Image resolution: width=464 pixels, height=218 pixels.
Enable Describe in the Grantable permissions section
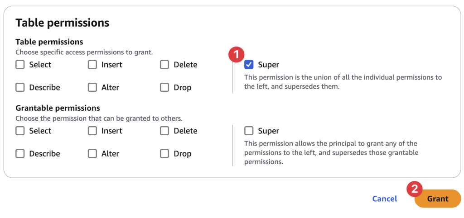pyautogui.click(x=20, y=153)
